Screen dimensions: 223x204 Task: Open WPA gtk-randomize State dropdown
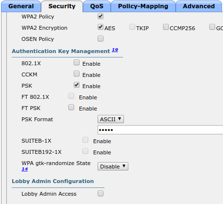[x=113, y=167]
